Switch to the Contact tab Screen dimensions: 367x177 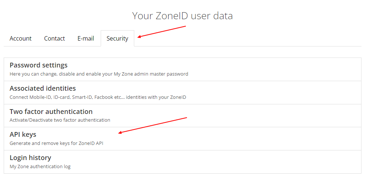[55, 38]
